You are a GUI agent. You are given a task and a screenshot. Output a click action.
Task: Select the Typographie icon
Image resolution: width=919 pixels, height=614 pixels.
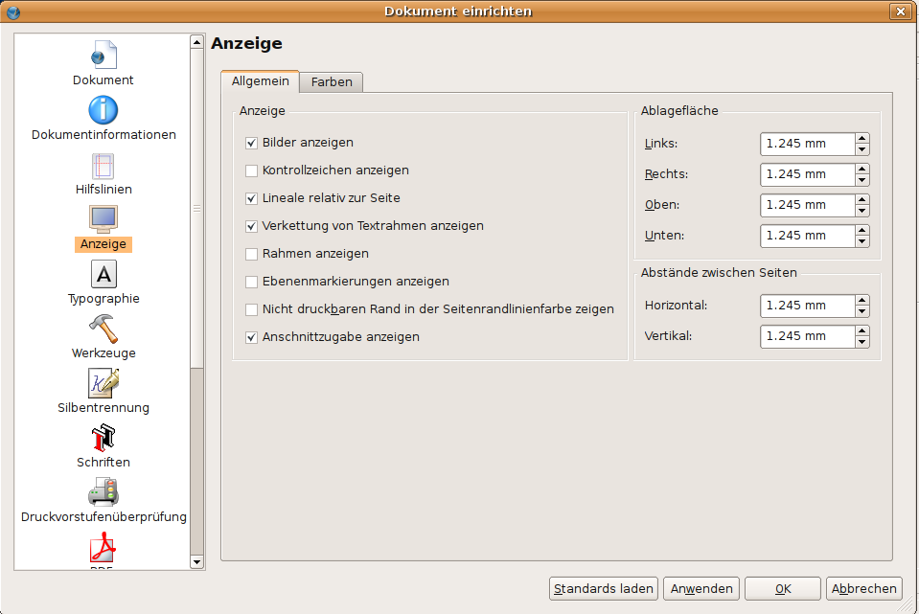(x=103, y=275)
